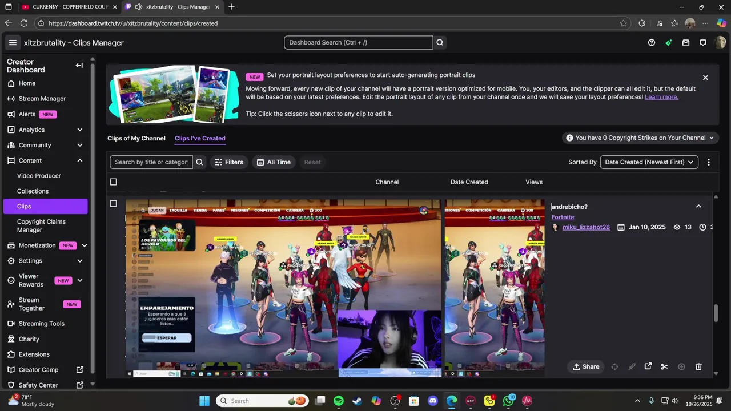Collapse the Creator Dashboard sidebar
The image size is (731, 411).
[79, 66]
